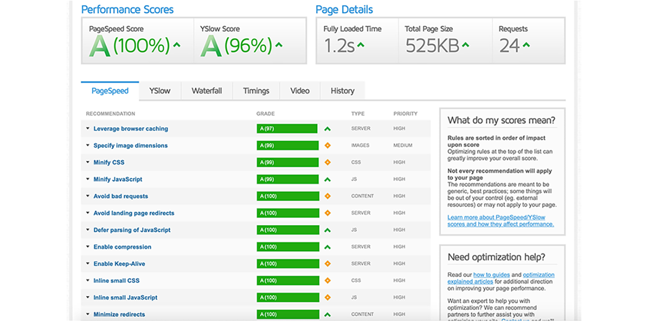Click the green arrow beside Minify JavaScript grade

(328, 179)
